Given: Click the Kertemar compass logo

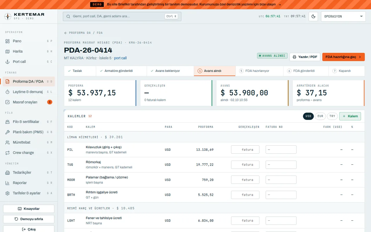Looking at the screenshot, I should [8, 17].
